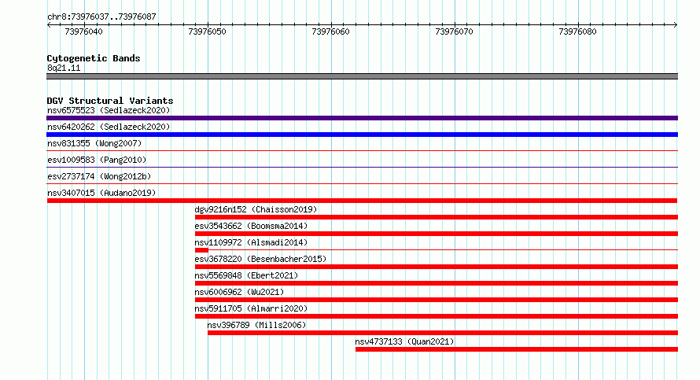Click the red esv3543662 variant bar

(x=437, y=234)
